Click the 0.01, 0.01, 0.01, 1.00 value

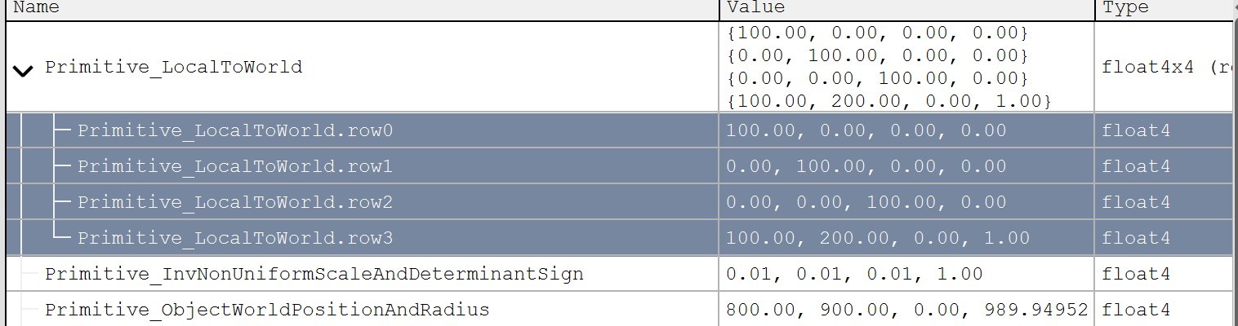853,274
